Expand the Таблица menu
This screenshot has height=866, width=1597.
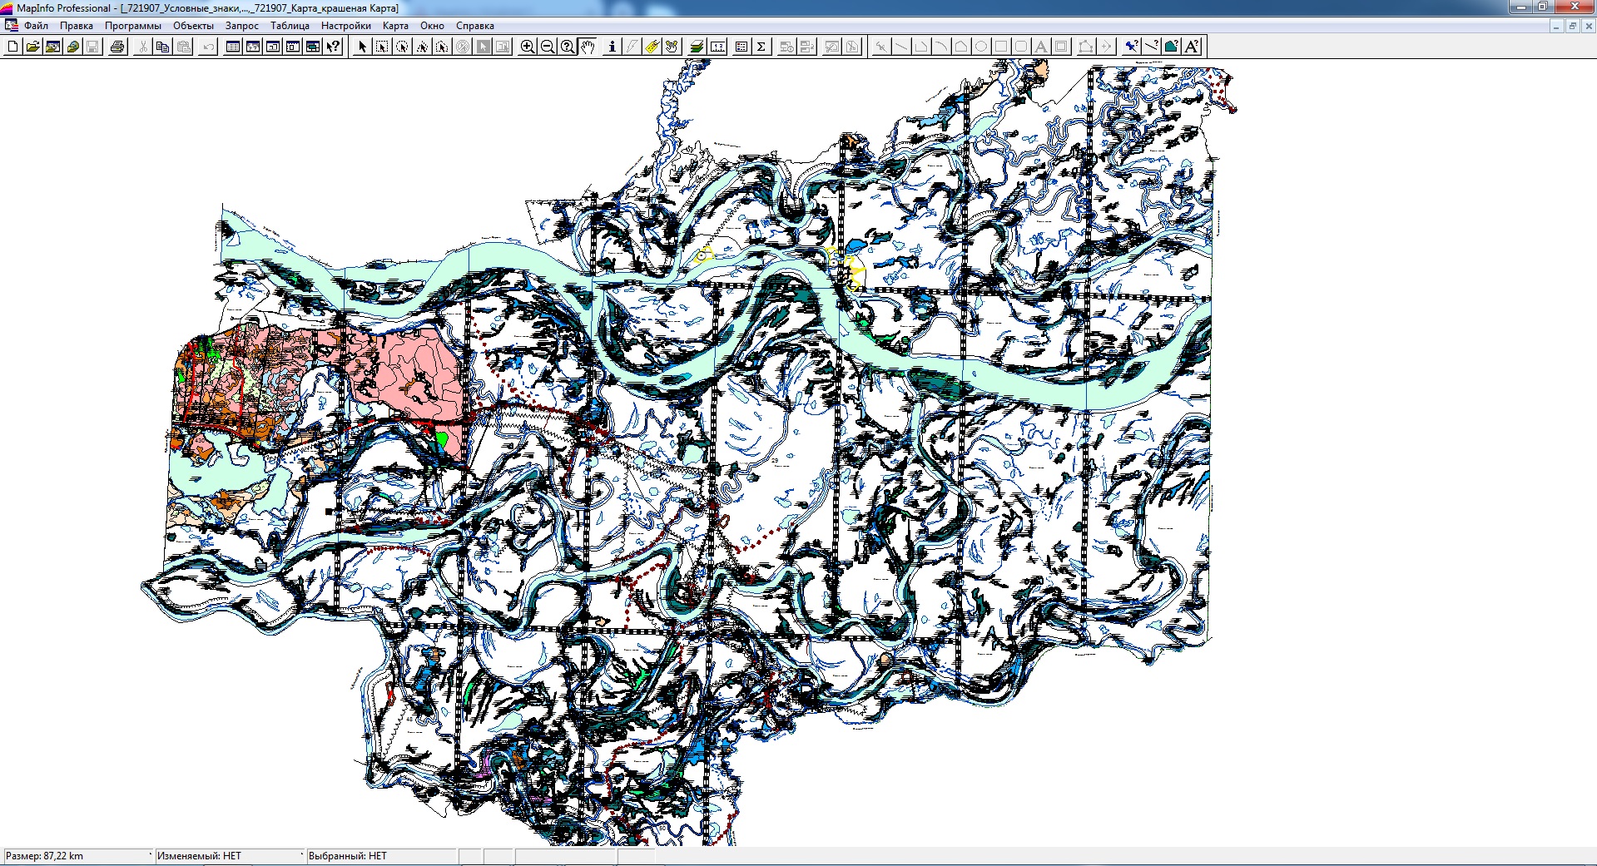click(290, 26)
